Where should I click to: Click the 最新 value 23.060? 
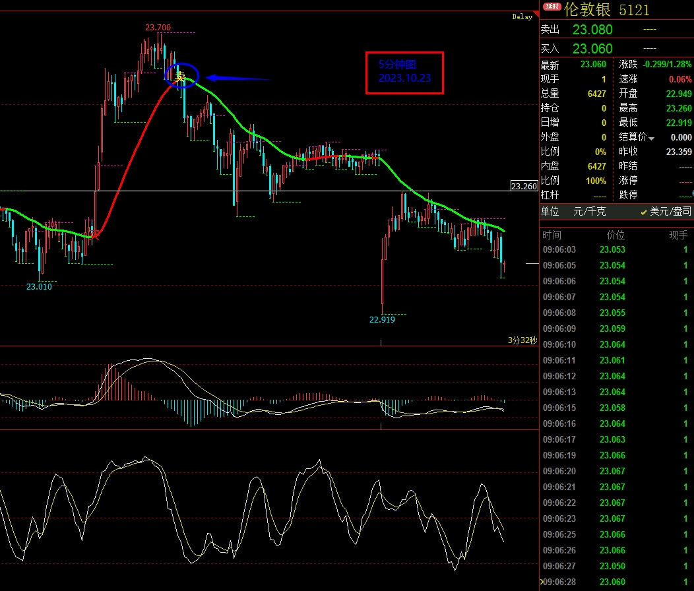[x=593, y=64]
